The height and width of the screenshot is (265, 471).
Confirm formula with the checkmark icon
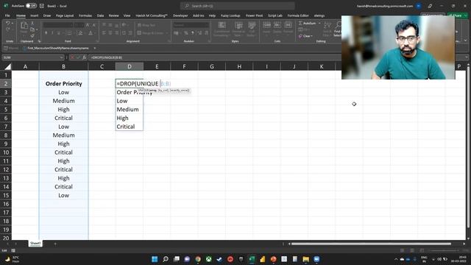[78, 57]
